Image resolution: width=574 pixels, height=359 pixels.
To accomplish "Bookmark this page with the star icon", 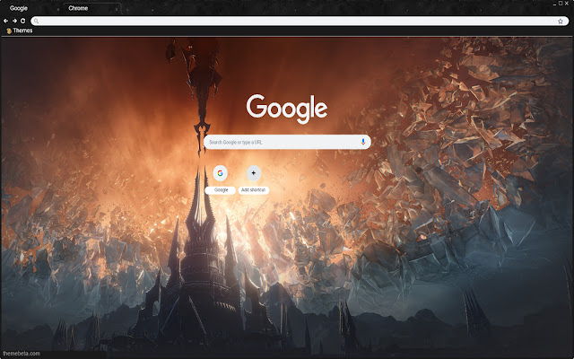I will pos(560,22).
